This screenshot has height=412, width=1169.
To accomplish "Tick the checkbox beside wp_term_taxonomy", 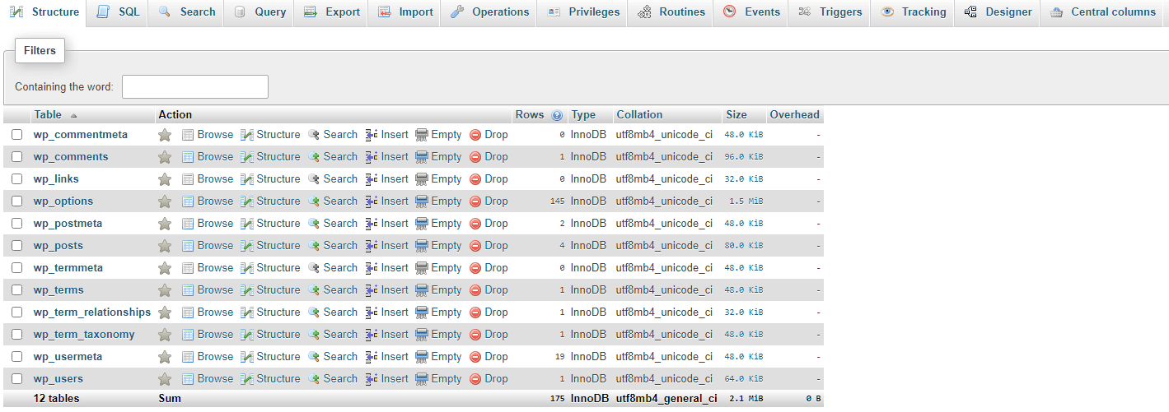I will click(17, 335).
